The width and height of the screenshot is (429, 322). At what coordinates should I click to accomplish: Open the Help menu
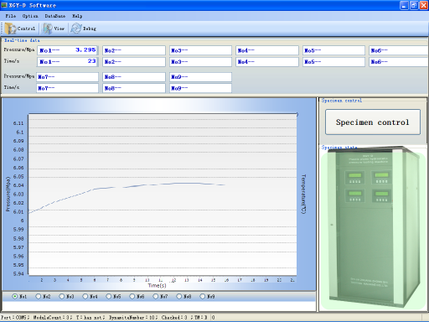click(77, 16)
